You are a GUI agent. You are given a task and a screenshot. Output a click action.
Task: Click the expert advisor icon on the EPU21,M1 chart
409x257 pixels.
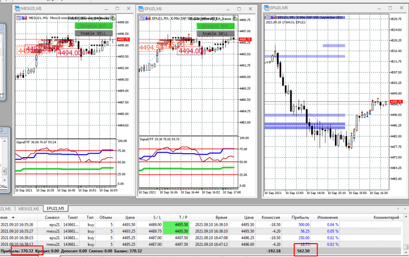pos(235,18)
